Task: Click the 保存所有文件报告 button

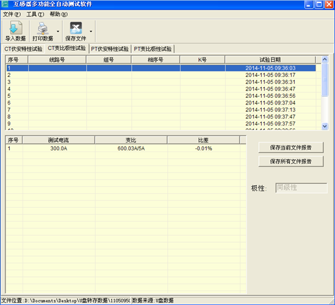Action: (291, 161)
